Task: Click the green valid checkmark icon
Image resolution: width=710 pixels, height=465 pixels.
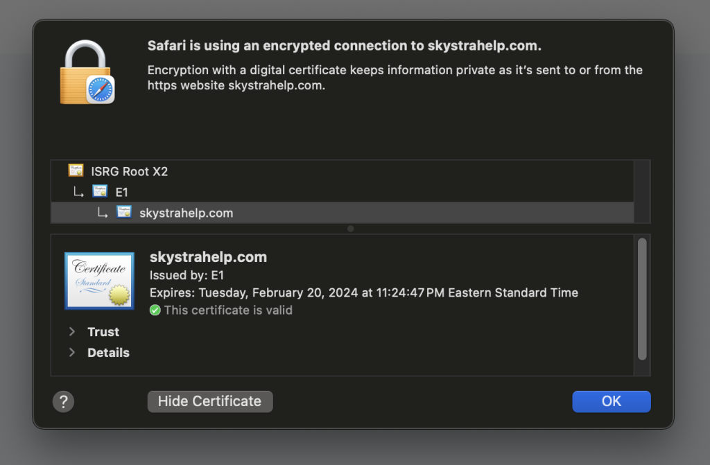Action: tap(155, 310)
